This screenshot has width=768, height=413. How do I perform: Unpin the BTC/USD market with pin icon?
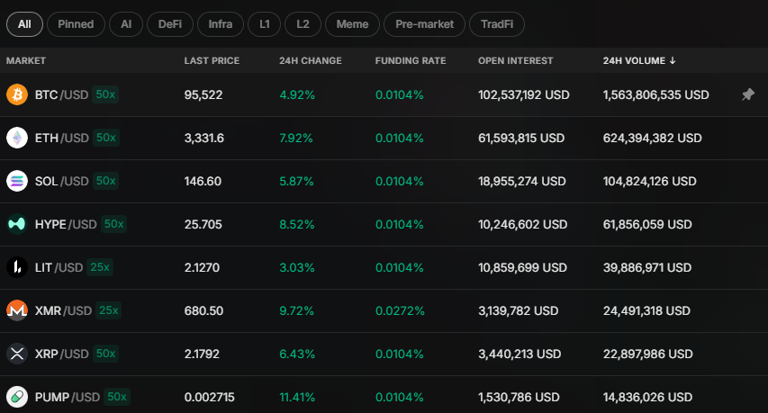(x=748, y=94)
